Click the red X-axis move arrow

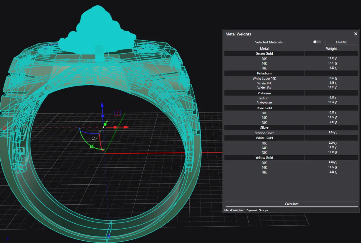click(x=126, y=127)
